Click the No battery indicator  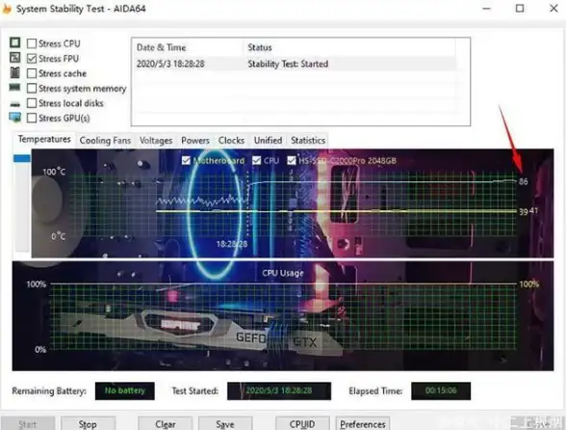[x=125, y=390]
